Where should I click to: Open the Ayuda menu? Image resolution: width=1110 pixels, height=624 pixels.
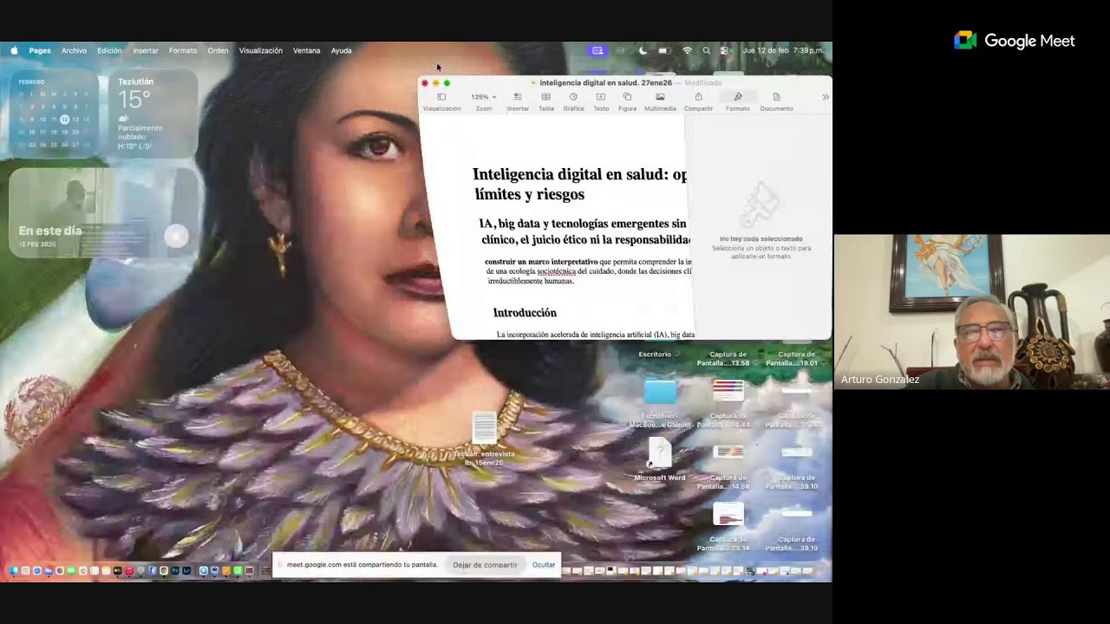point(342,50)
